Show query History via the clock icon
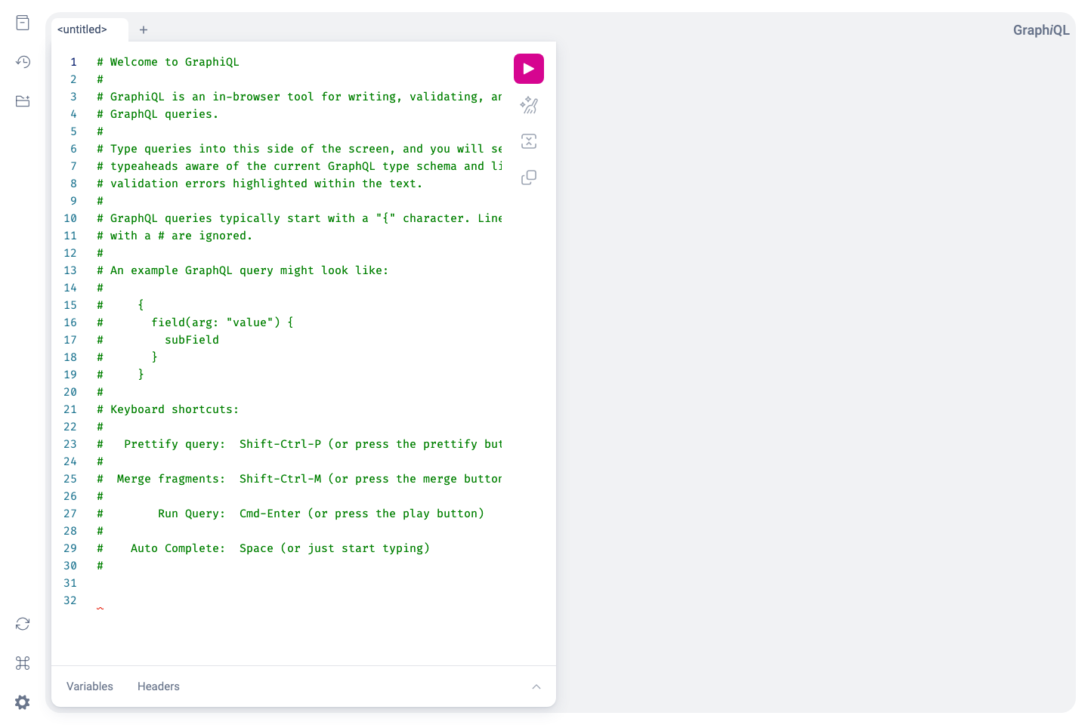The image size is (1088, 725). pyautogui.click(x=22, y=62)
